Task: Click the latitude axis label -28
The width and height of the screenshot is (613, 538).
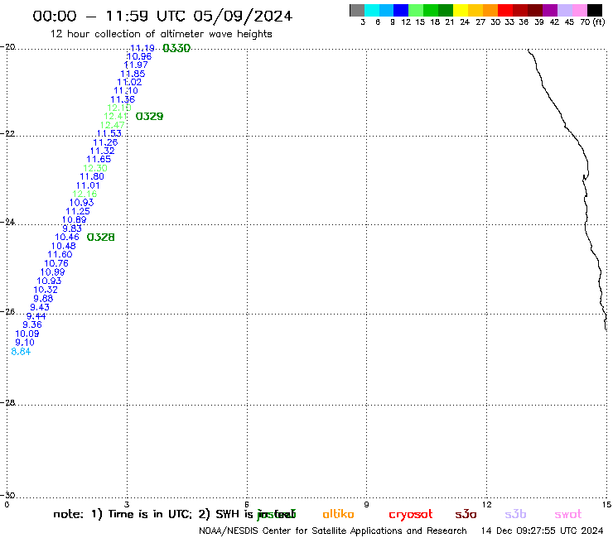Action: coord(7,402)
